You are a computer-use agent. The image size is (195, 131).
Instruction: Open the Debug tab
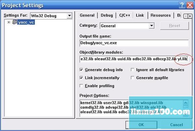point(107,15)
